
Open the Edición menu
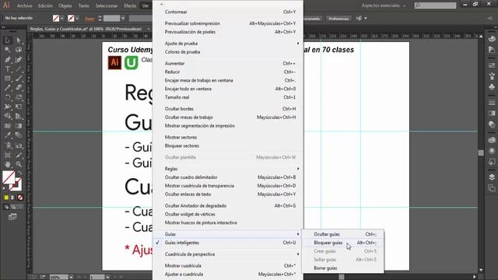pyautogui.click(x=45, y=5)
